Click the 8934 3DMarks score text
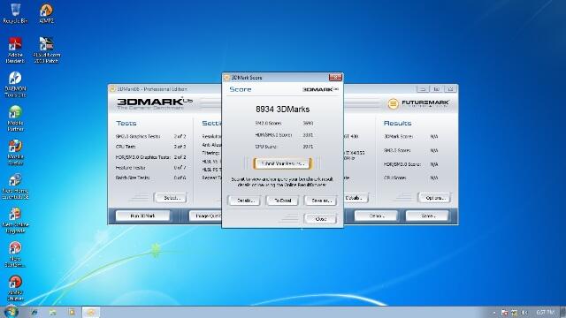This screenshot has width=566, height=318. coord(283,109)
